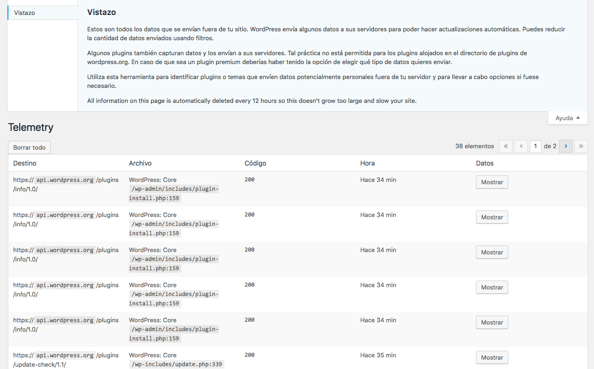
Task: Show data for update-check row
Action: pos(492,357)
